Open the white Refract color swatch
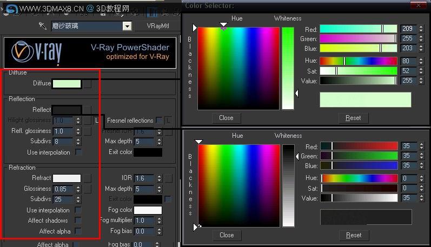 click(x=67, y=178)
